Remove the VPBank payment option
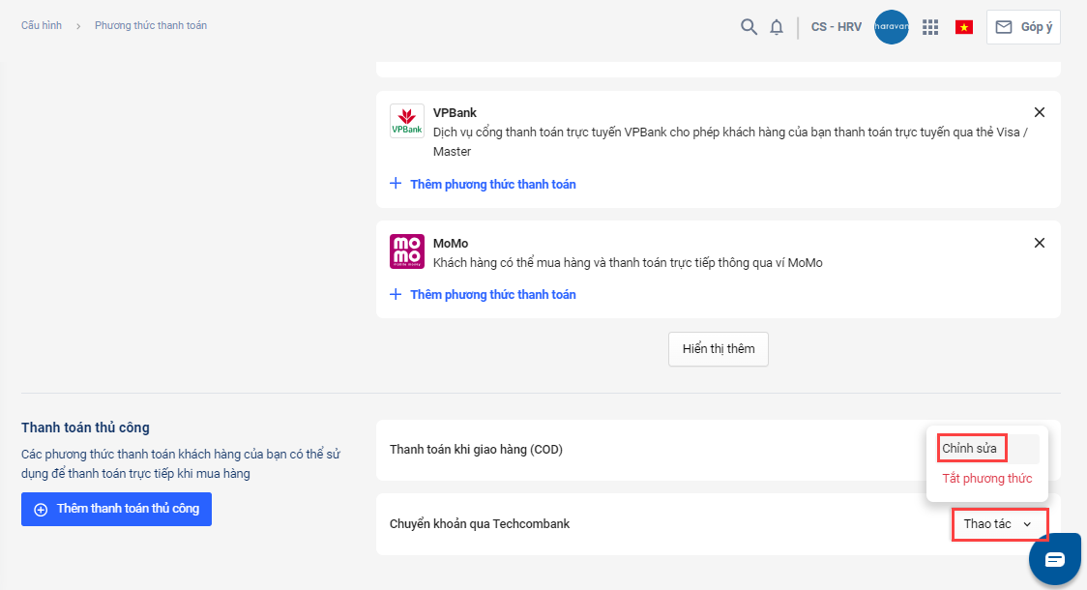Viewport: 1087px width, 590px height. 1040,112
